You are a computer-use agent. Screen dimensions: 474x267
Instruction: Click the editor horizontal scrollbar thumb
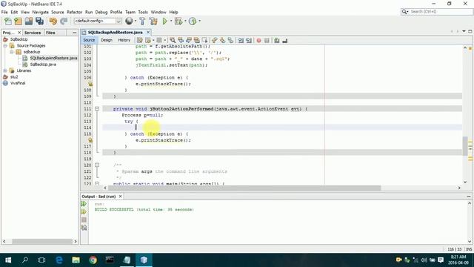pyautogui.click(x=244, y=188)
